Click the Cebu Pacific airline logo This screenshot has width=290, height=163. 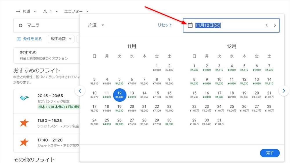click(x=24, y=98)
